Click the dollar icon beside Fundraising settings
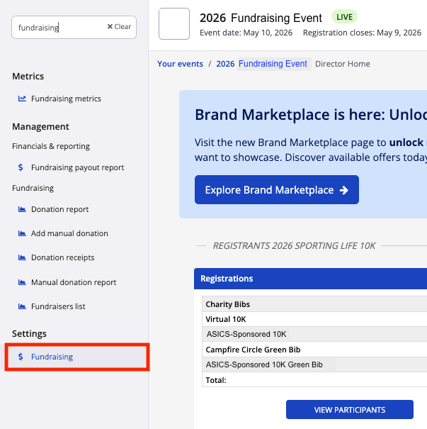The width and height of the screenshot is (427, 429). [21, 357]
